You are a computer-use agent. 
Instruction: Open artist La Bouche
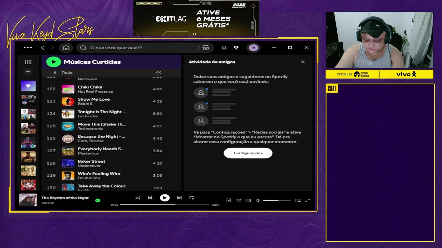(x=88, y=116)
